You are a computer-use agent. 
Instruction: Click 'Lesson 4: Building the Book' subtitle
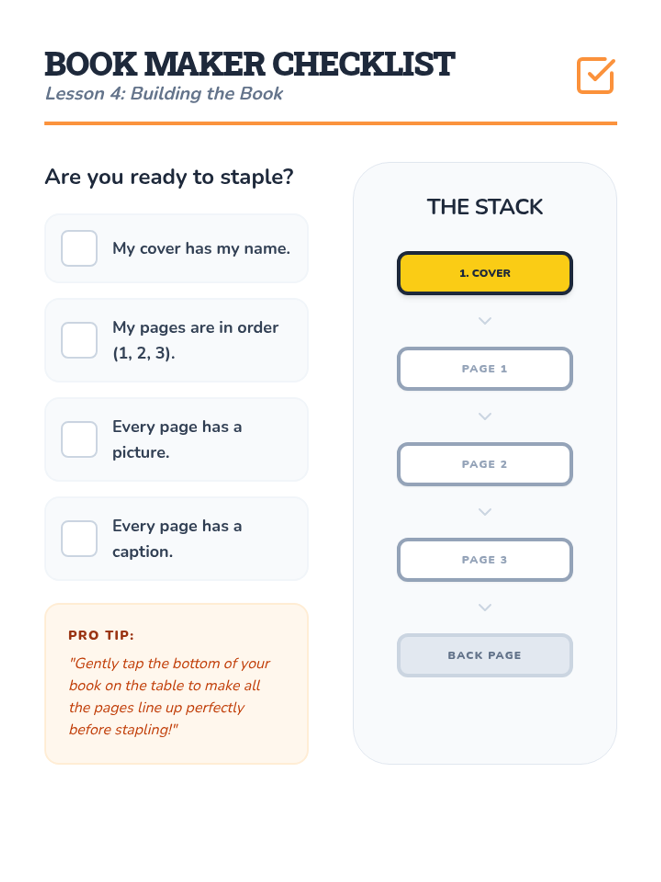(x=164, y=94)
